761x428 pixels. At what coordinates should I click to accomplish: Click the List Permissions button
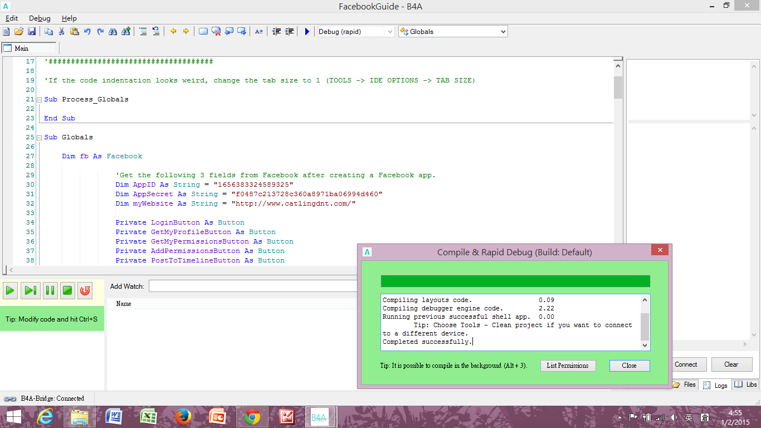tap(568, 366)
